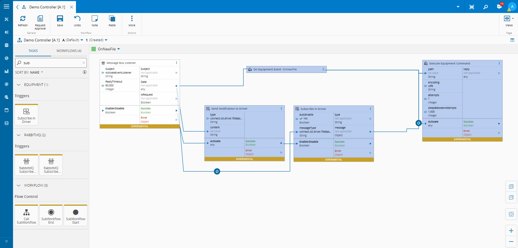Open the SORT BY: NAME dropdown
Viewport: 518px width, 248px height.
coord(29,72)
